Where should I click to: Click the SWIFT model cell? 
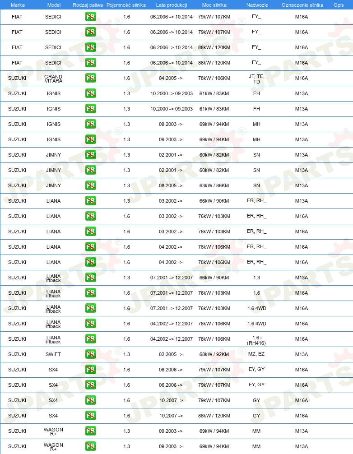[x=53, y=354]
